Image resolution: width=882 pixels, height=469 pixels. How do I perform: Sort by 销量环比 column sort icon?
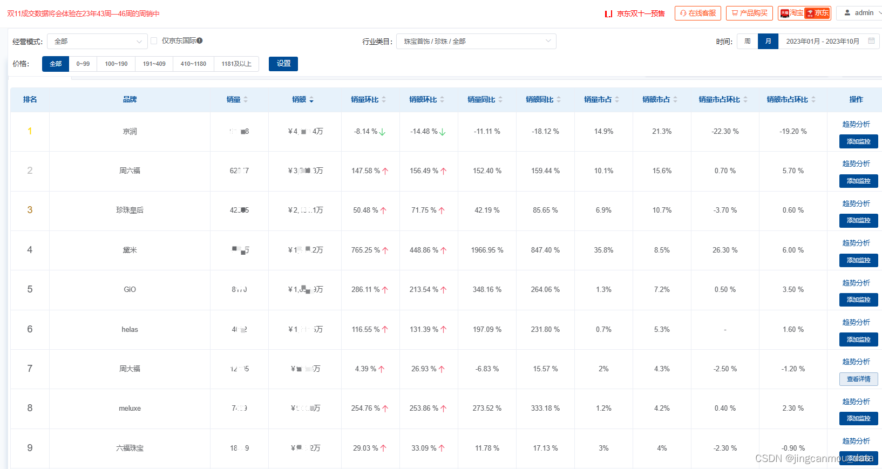[384, 99]
